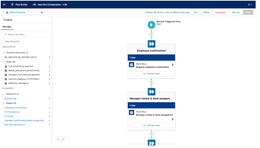The width and height of the screenshot is (260, 148).
Task: Add New Step to Manager review stage
Action: [x=151, y=126]
